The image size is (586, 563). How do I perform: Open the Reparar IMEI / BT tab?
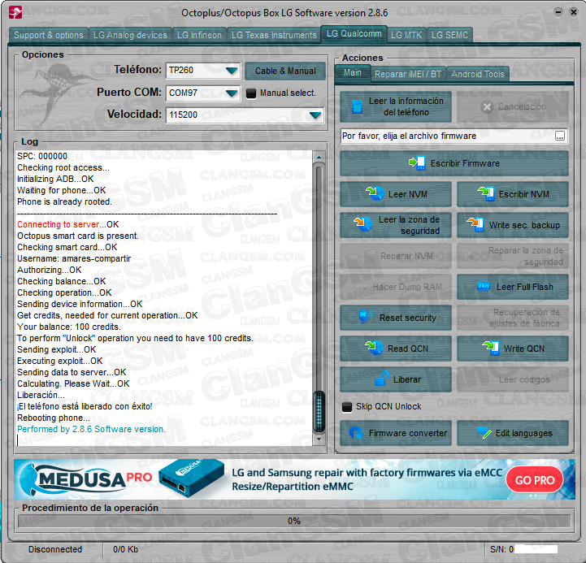408,74
